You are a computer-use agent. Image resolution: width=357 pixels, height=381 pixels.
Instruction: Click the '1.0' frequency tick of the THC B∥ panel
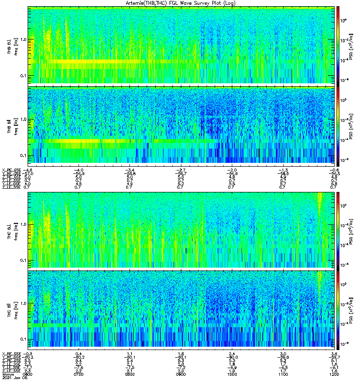(x=23, y=303)
